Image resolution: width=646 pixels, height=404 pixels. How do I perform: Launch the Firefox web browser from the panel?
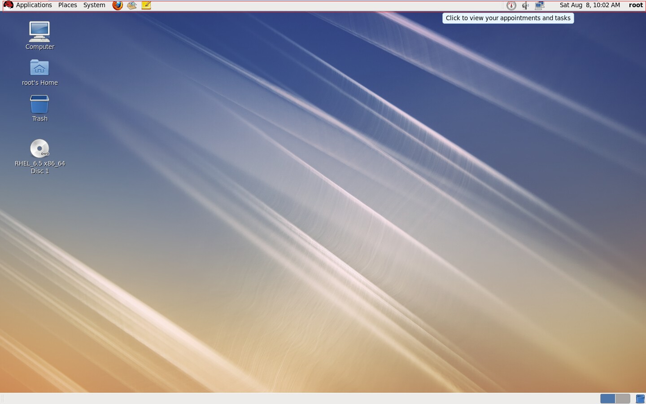pyautogui.click(x=118, y=5)
